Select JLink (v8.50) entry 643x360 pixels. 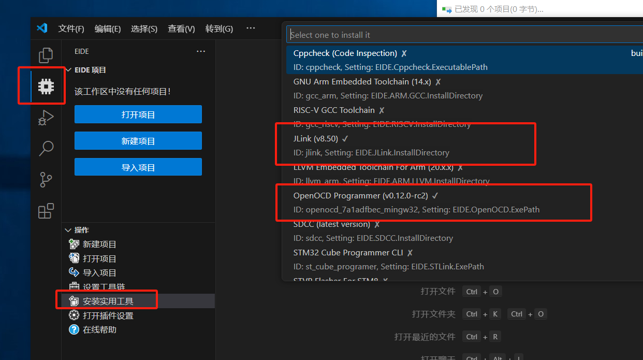[464, 146]
